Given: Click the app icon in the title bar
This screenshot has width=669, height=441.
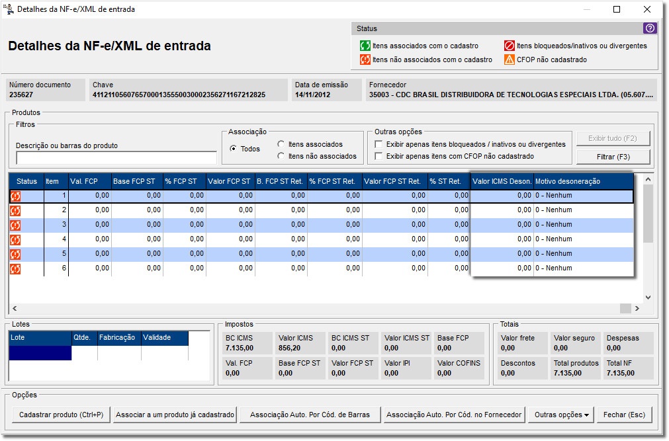Looking at the screenshot, I should (9, 9).
